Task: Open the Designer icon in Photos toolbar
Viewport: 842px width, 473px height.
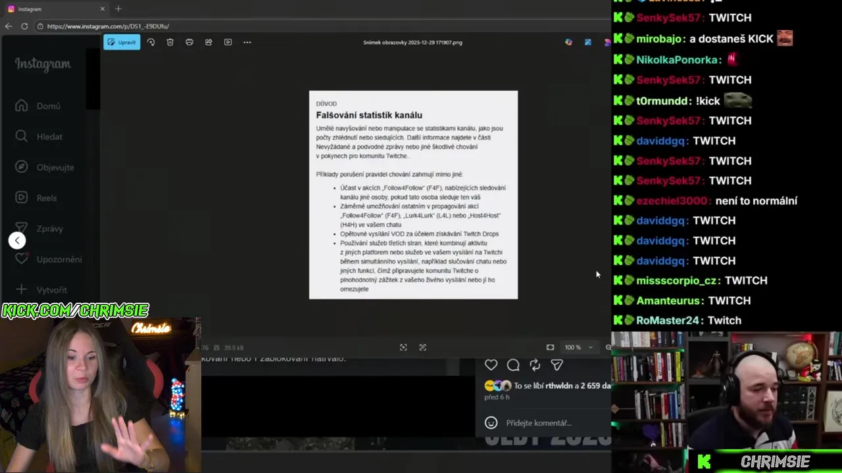Action: pos(587,42)
